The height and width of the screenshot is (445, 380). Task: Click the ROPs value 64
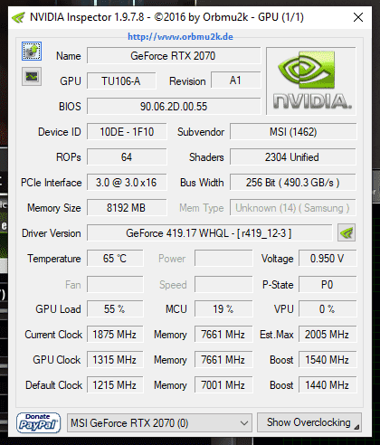[127, 157]
